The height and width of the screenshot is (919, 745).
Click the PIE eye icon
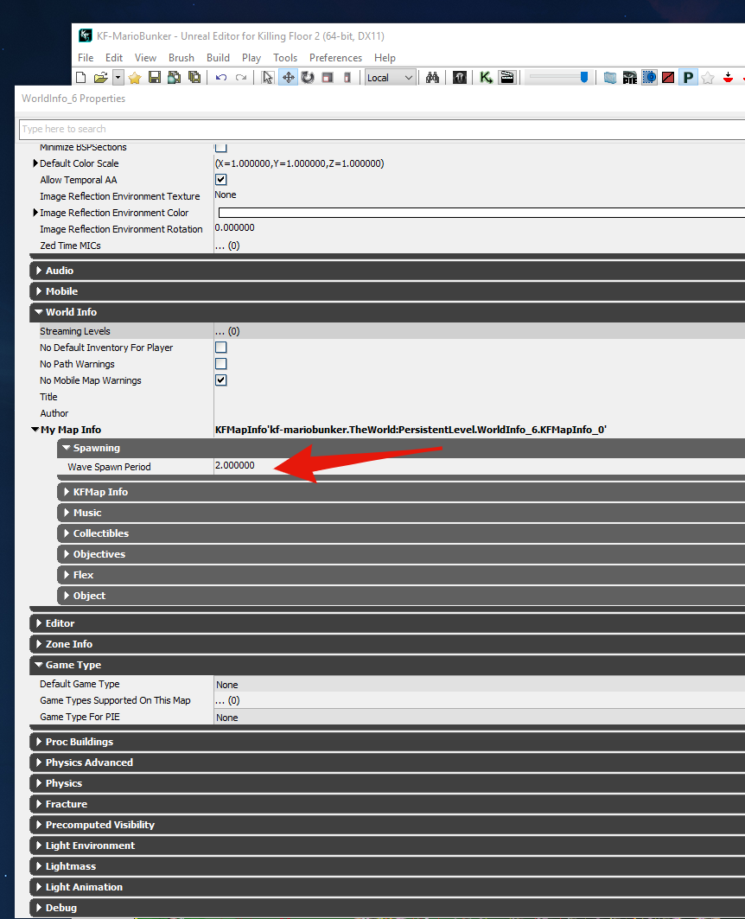pos(629,77)
